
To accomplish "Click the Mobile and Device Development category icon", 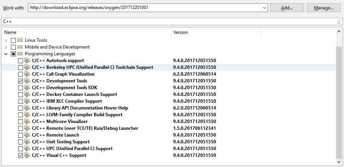I will pos(20,47).
